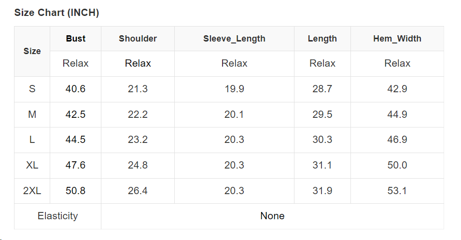Select the None elasticity value cell
The height and width of the screenshot is (240, 461).
point(272,216)
